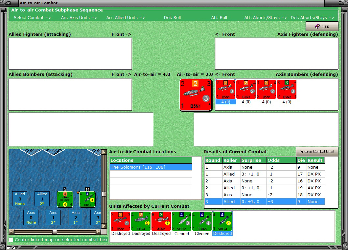
Task: Toggle Center linked map on selected combat hex
Action: pos(11,240)
